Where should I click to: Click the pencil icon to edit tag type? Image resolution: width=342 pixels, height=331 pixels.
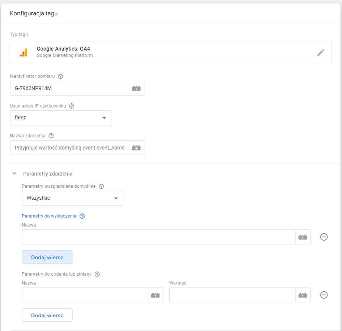click(321, 52)
